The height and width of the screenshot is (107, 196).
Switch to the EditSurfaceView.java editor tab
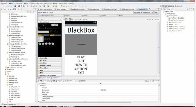127,9
